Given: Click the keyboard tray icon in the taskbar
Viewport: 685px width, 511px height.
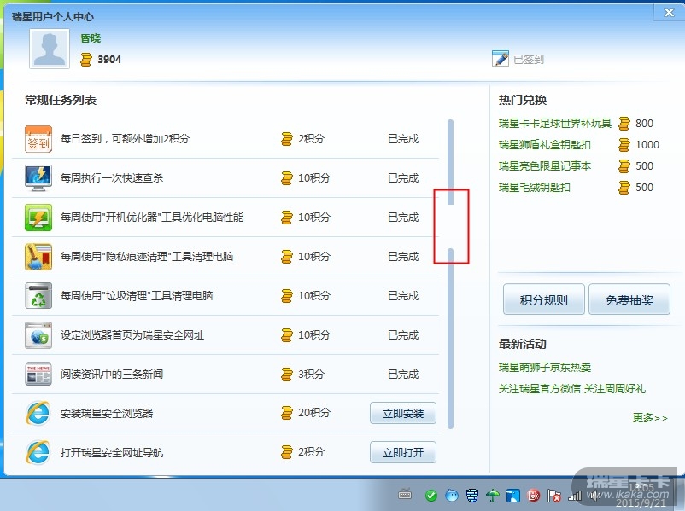Looking at the screenshot, I should pos(405,495).
